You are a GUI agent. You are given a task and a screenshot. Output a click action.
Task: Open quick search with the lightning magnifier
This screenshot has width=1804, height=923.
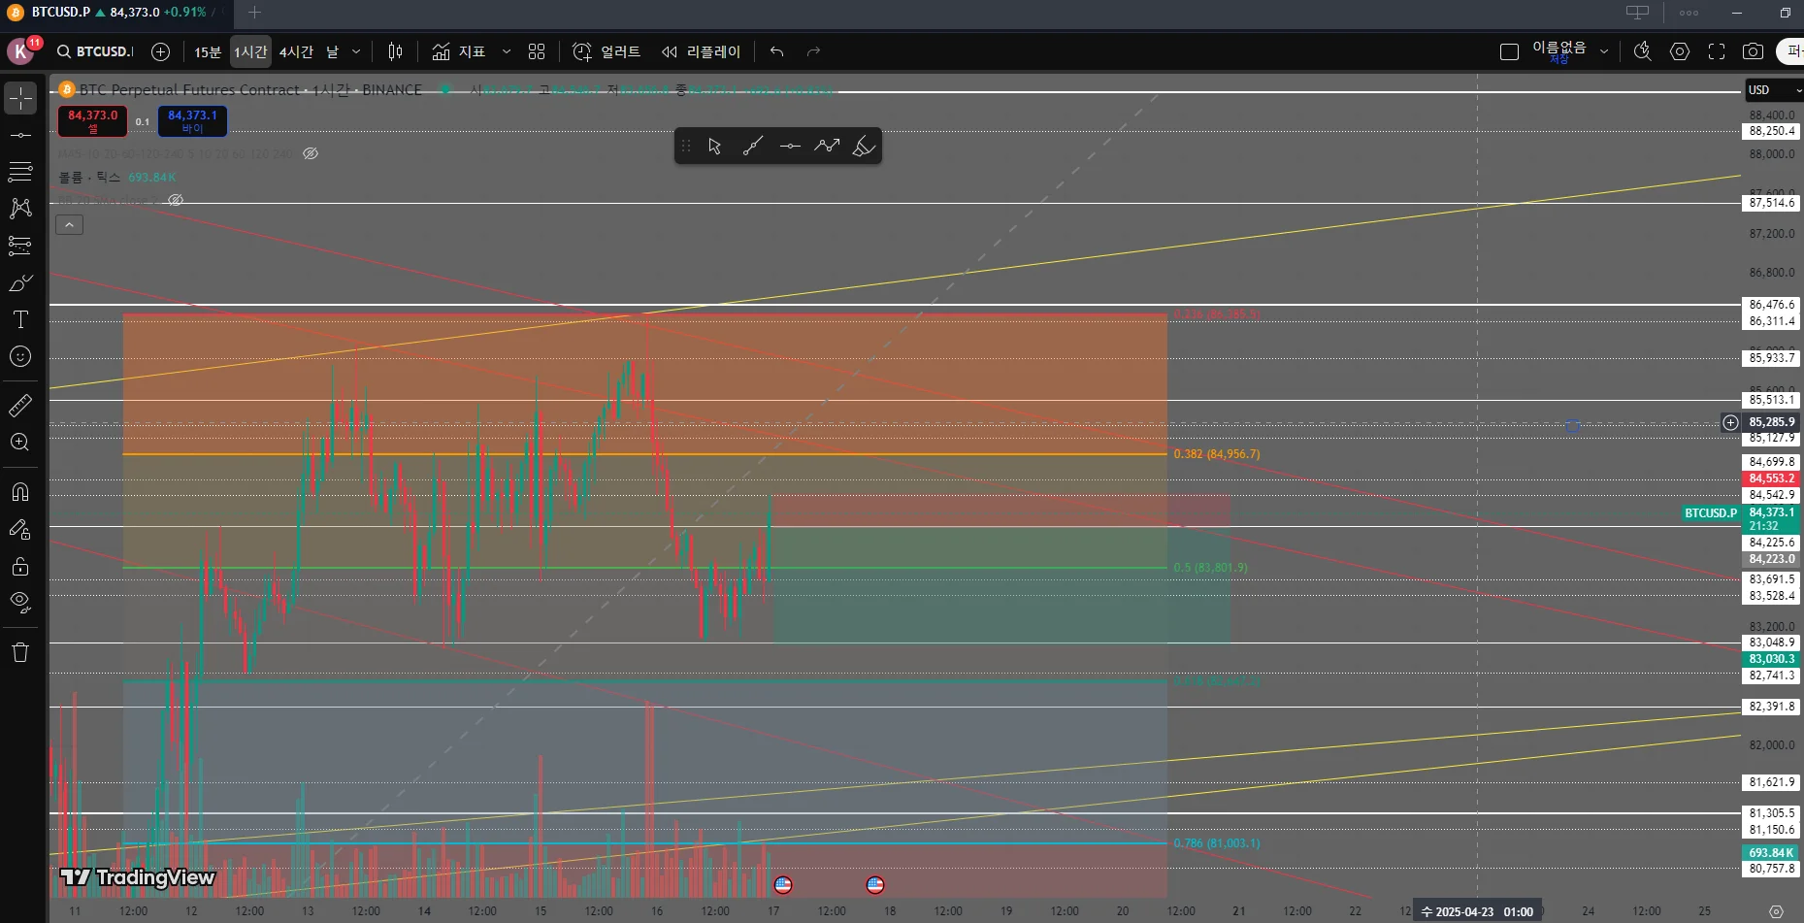coord(1642,51)
